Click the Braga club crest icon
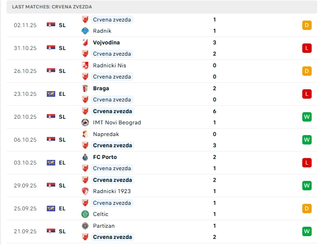The width and height of the screenshot is (321, 245). click(85, 88)
